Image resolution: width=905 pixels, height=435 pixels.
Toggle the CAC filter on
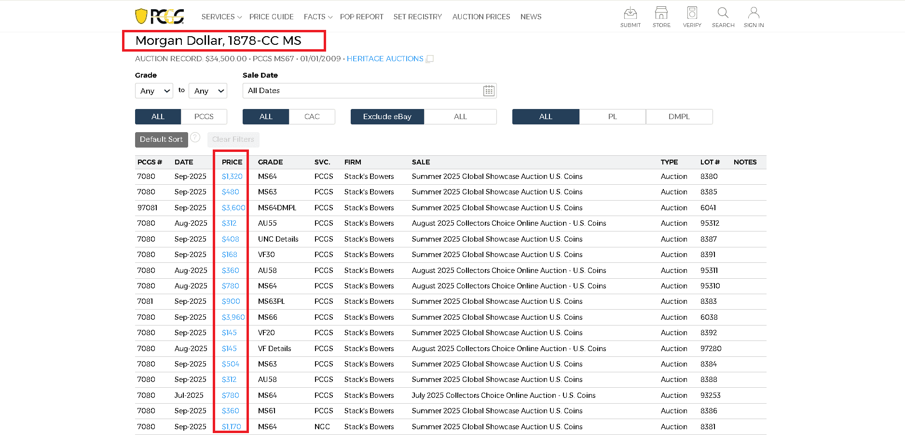tap(312, 117)
